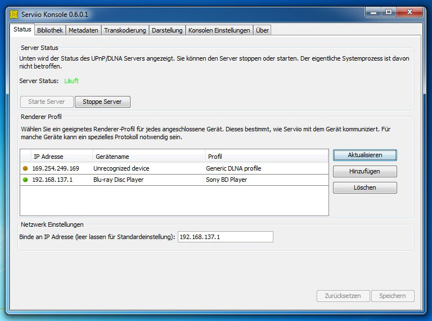Open Sony BD Player profile cell
The width and height of the screenshot is (432, 321).
(x=265, y=180)
